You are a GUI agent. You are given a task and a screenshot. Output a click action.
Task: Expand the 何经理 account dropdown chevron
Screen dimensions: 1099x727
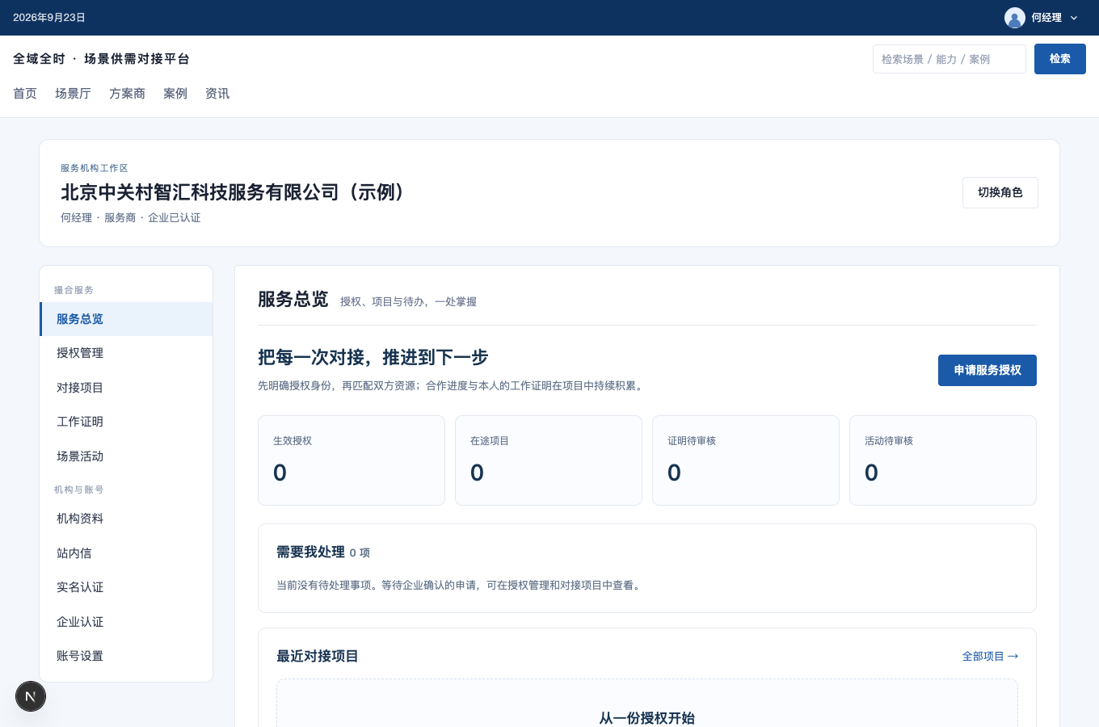(x=1074, y=18)
